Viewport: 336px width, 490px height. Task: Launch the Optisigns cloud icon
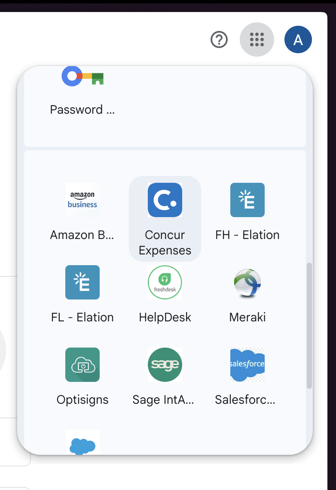point(82,365)
